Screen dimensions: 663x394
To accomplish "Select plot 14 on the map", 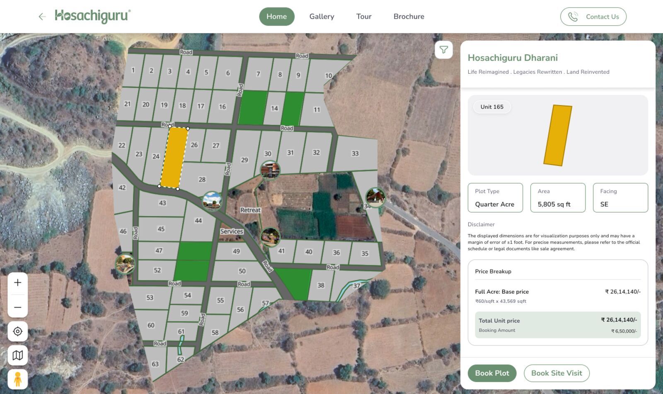I will pyautogui.click(x=274, y=108).
